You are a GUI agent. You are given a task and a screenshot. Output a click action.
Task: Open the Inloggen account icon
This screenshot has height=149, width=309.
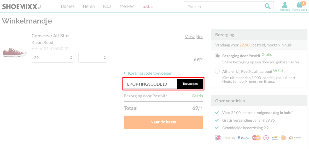(285, 7)
